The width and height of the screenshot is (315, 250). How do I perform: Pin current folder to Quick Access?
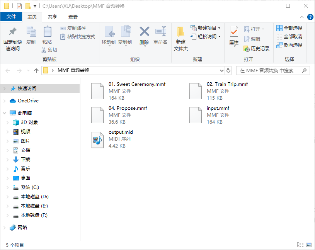click(12, 36)
